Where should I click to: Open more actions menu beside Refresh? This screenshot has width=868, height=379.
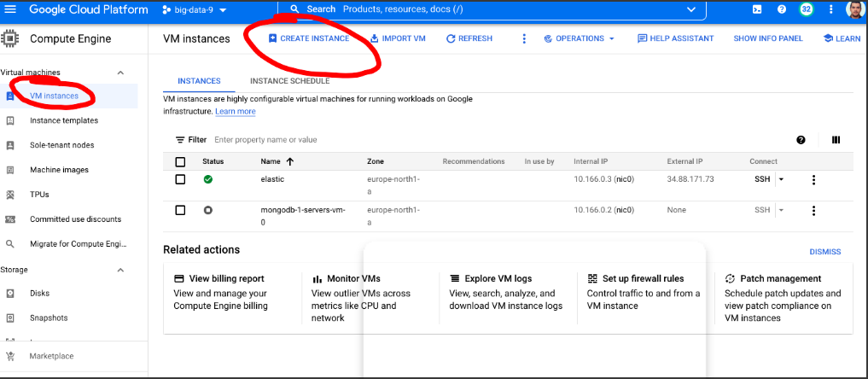point(524,38)
